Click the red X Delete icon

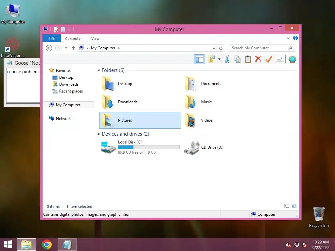[x=258, y=59]
